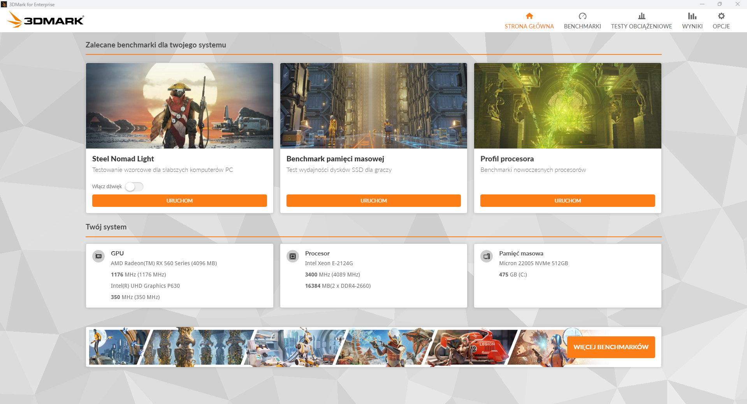Click the Benchmark pamięci masowej title

(x=335, y=159)
